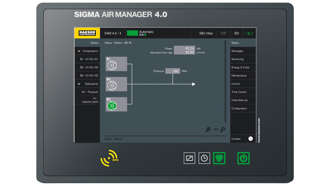
Task: Open the Time Control menu
Action: click(x=243, y=92)
